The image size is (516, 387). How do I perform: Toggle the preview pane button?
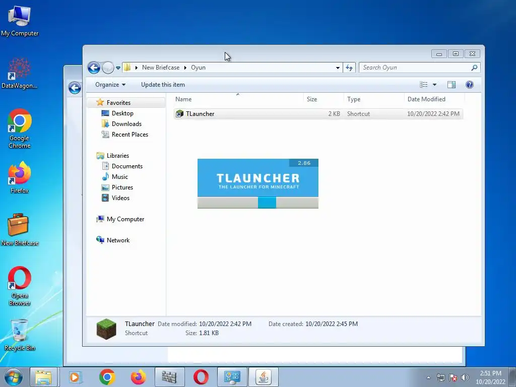coord(451,85)
